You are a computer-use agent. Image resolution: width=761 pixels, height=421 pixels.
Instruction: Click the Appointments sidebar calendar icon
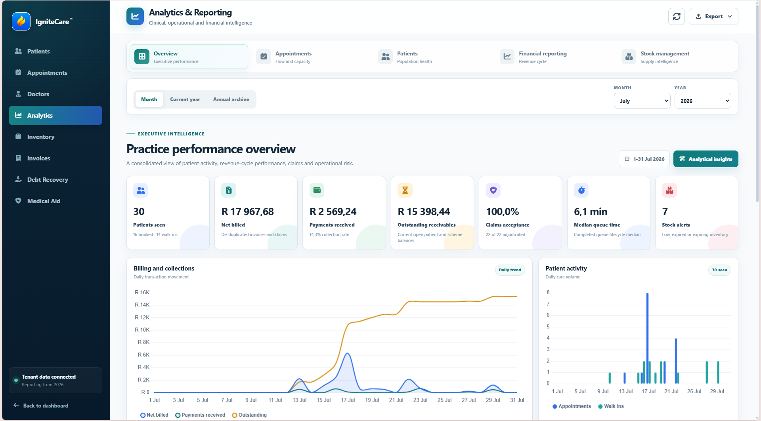[18, 72]
